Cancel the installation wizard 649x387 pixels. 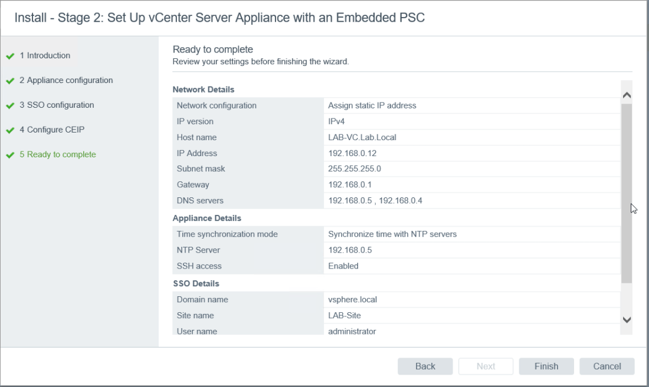pos(607,366)
